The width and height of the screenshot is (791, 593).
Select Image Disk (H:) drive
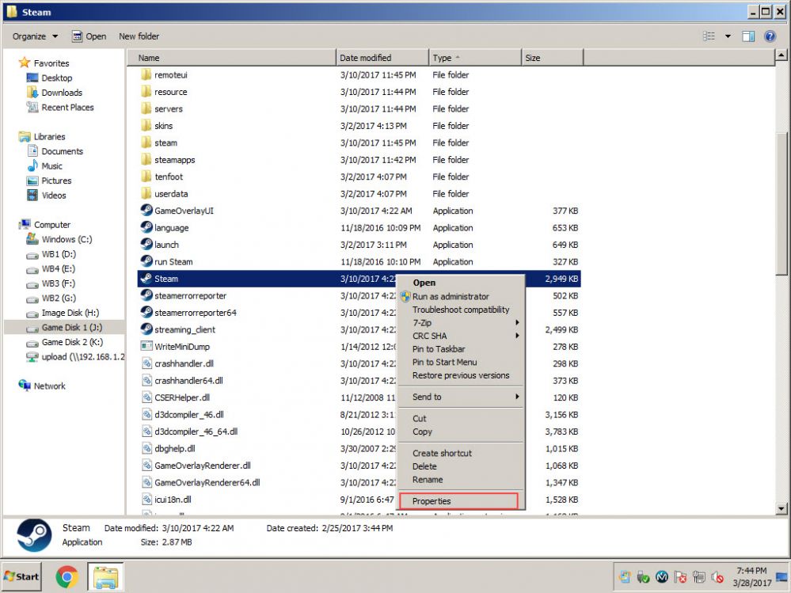70,313
